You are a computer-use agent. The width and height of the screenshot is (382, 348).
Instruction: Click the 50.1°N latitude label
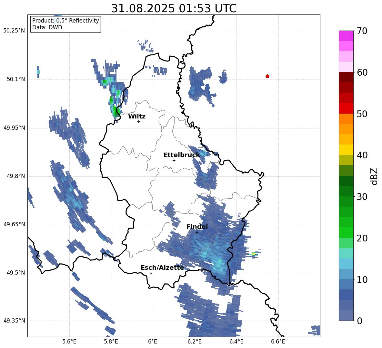pos(16,80)
